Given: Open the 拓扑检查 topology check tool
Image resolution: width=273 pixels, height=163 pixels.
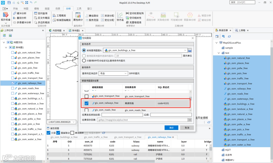Looking at the screenshot, I should (x=6, y=16).
